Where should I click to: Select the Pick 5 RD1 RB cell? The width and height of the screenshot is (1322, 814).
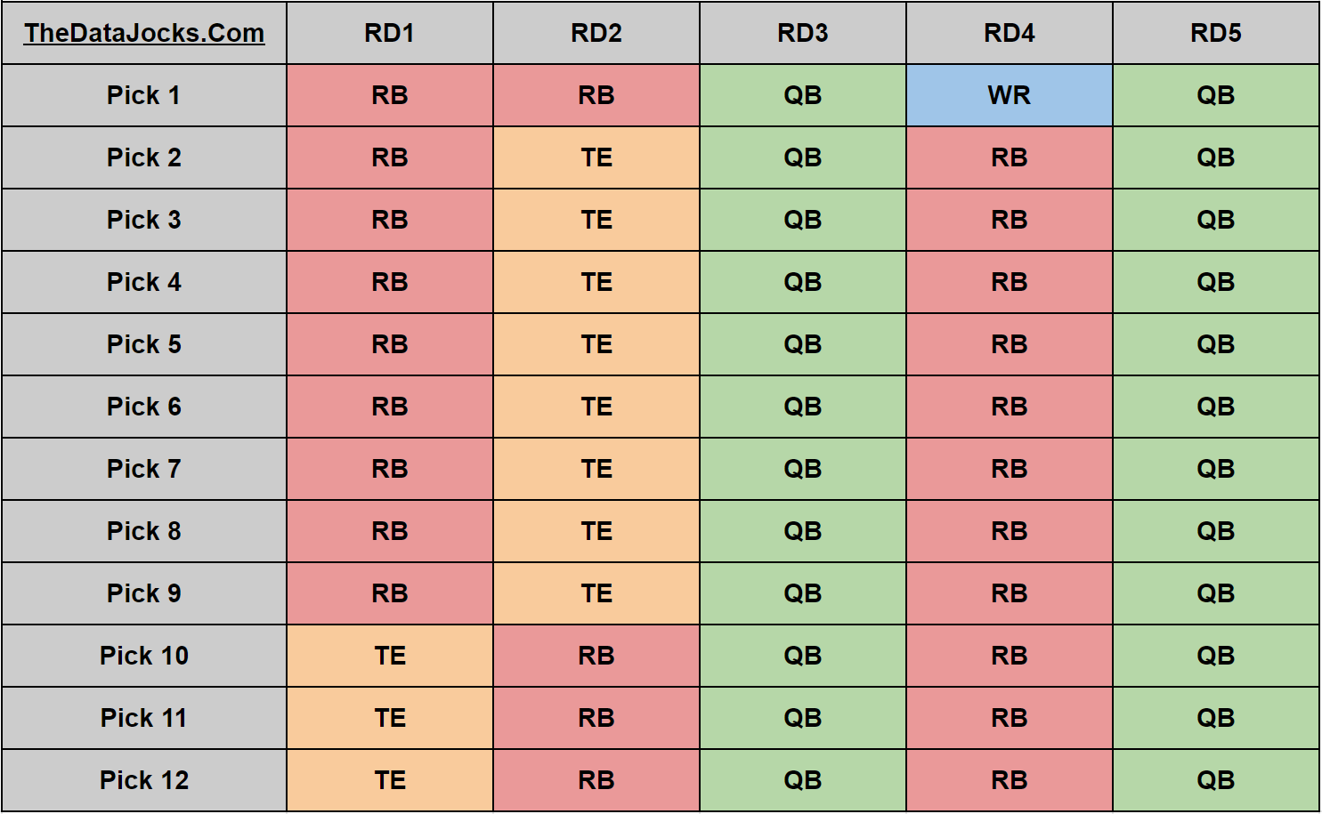pos(390,344)
